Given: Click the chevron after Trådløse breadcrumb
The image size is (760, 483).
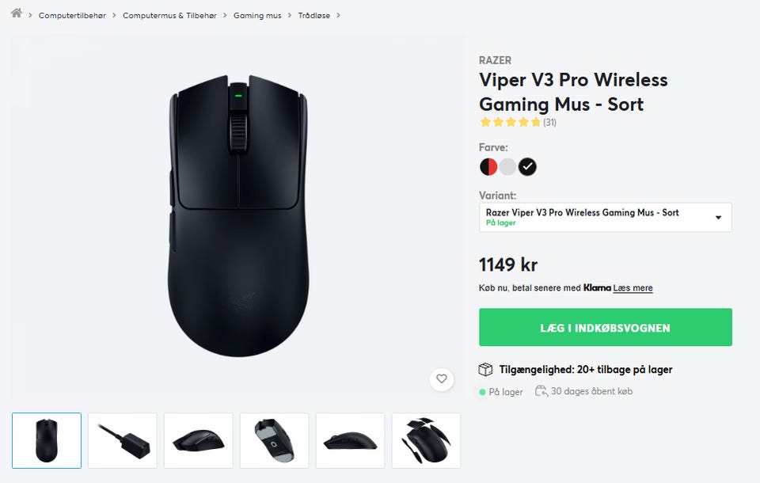Looking at the screenshot, I should [338, 16].
